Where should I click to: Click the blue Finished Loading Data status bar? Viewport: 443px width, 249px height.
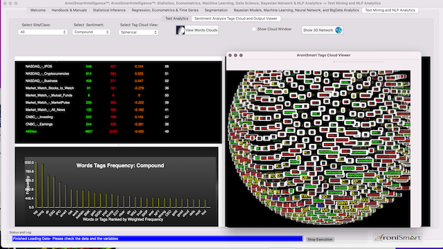[x=157, y=239]
